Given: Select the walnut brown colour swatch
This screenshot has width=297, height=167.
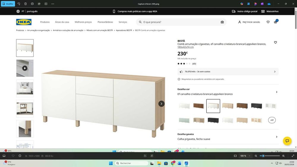Looking at the screenshot, I should [199, 106].
